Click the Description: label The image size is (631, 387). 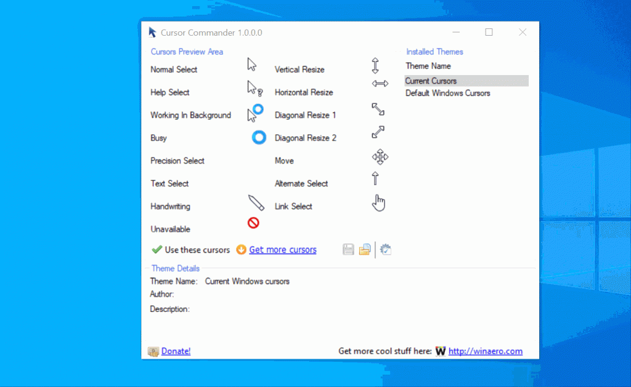click(x=170, y=309)
